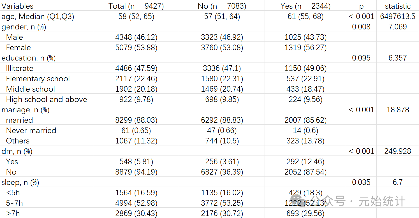This screenshot has height=218, width=419.
Task: Select the "Illiterate" total cell 4486 (47.59)
Action: pos(136,68)
